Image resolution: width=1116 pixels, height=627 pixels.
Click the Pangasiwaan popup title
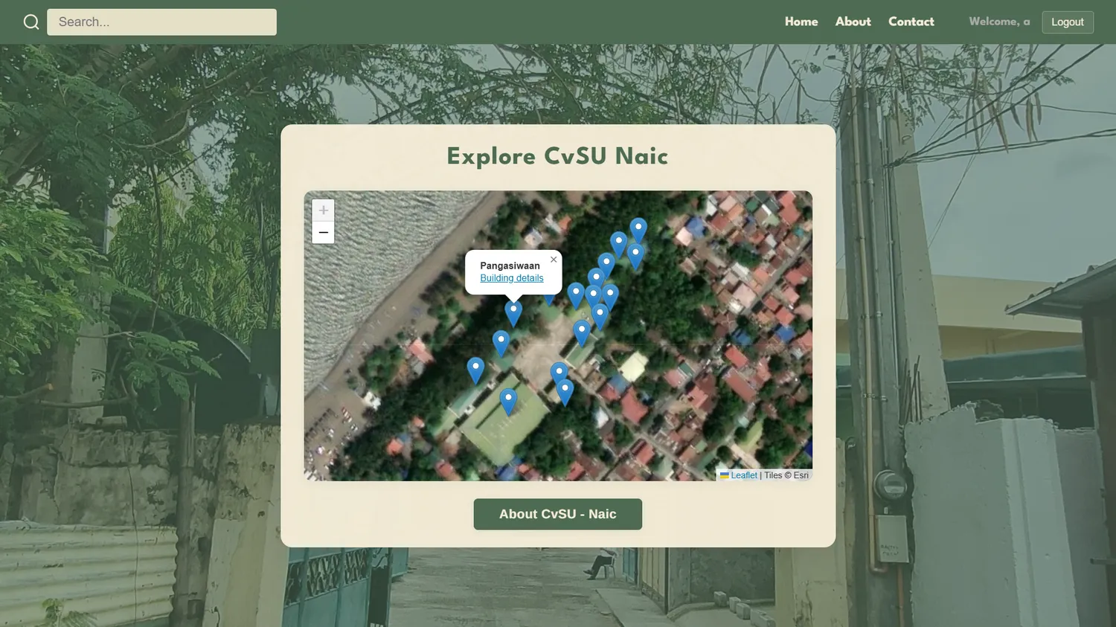(x=510, y=266)
